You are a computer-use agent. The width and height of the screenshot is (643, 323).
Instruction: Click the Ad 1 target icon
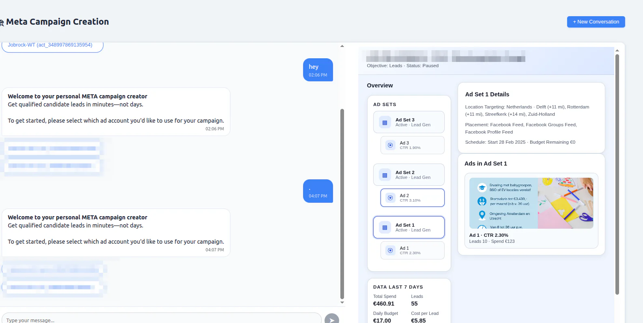coord(390,251)
